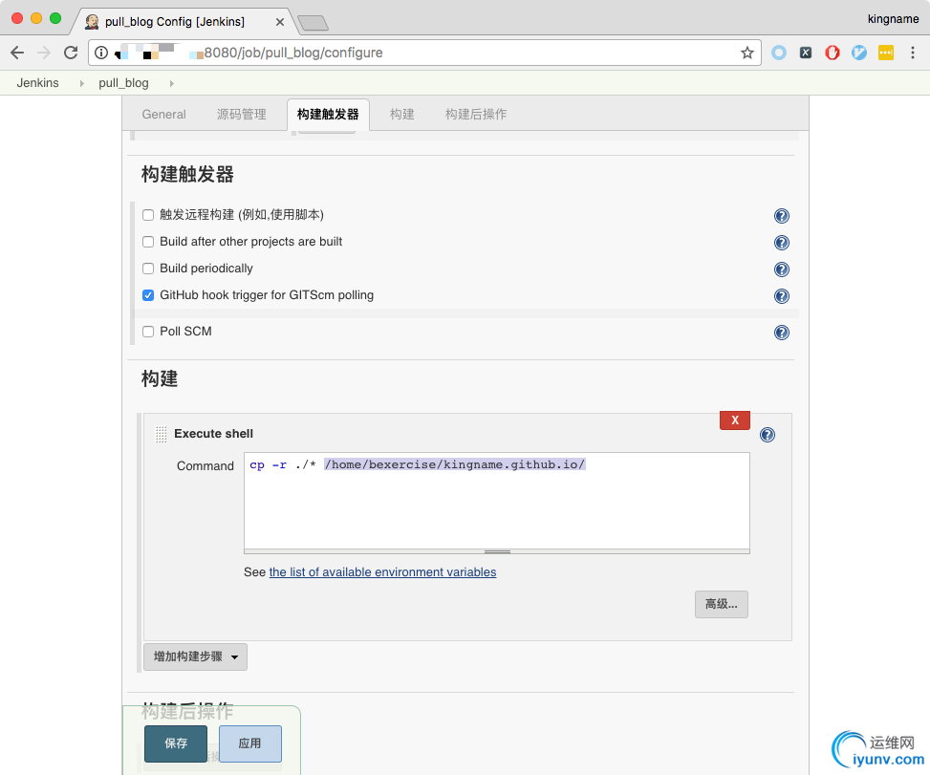Open list of available environment variables link
The height and width of the screenshot is (775, 930).
382,572
